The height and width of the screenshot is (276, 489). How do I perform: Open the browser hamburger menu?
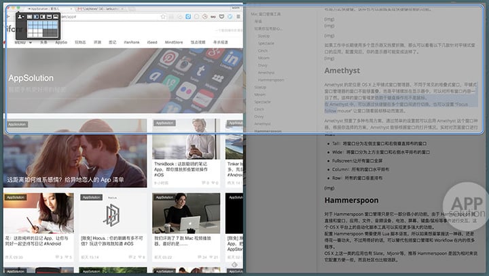(238, 16)
